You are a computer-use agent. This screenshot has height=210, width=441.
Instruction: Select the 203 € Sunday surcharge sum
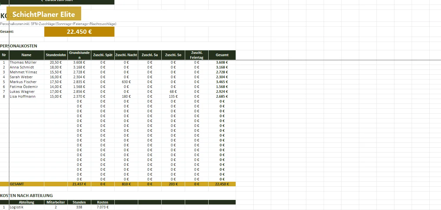(x=173, y=184)
